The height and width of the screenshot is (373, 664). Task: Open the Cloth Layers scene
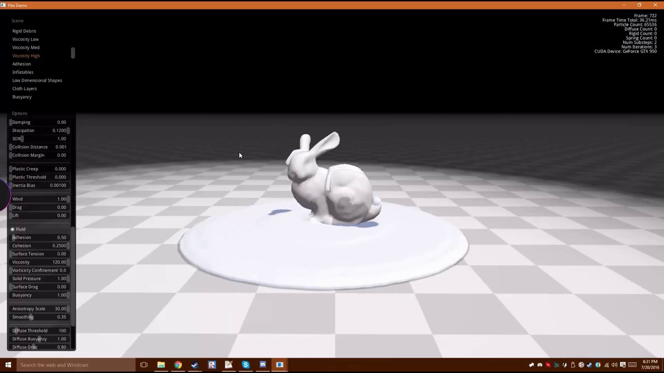[24, 89]
